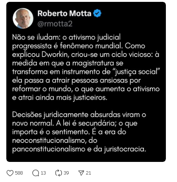This screenshot has width=177, height=182.
Task: Open the @rmotta2 handle link
Action: [x=55, y=24]
